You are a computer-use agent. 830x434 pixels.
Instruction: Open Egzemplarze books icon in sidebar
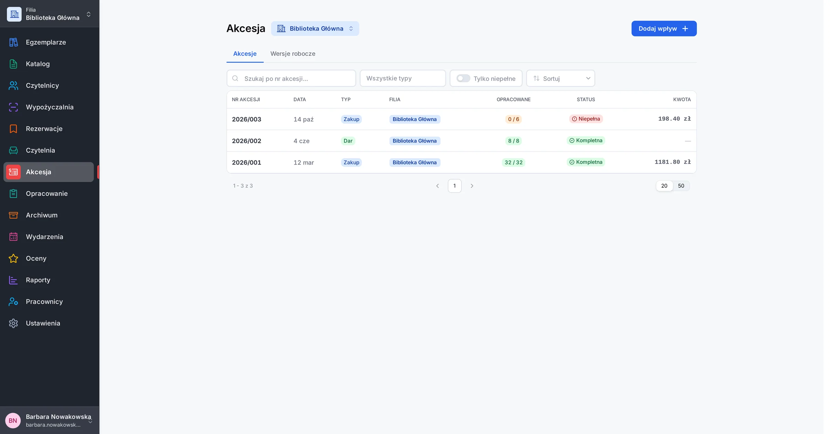[x=13, y=42]
